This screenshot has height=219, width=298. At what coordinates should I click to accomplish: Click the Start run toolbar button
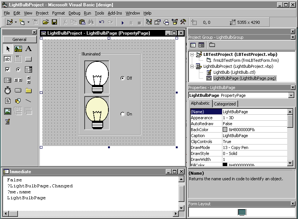(x=123, y=22)
